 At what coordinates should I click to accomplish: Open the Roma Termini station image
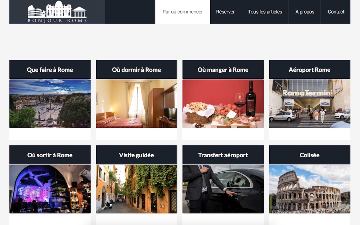(x=310, y=104)
